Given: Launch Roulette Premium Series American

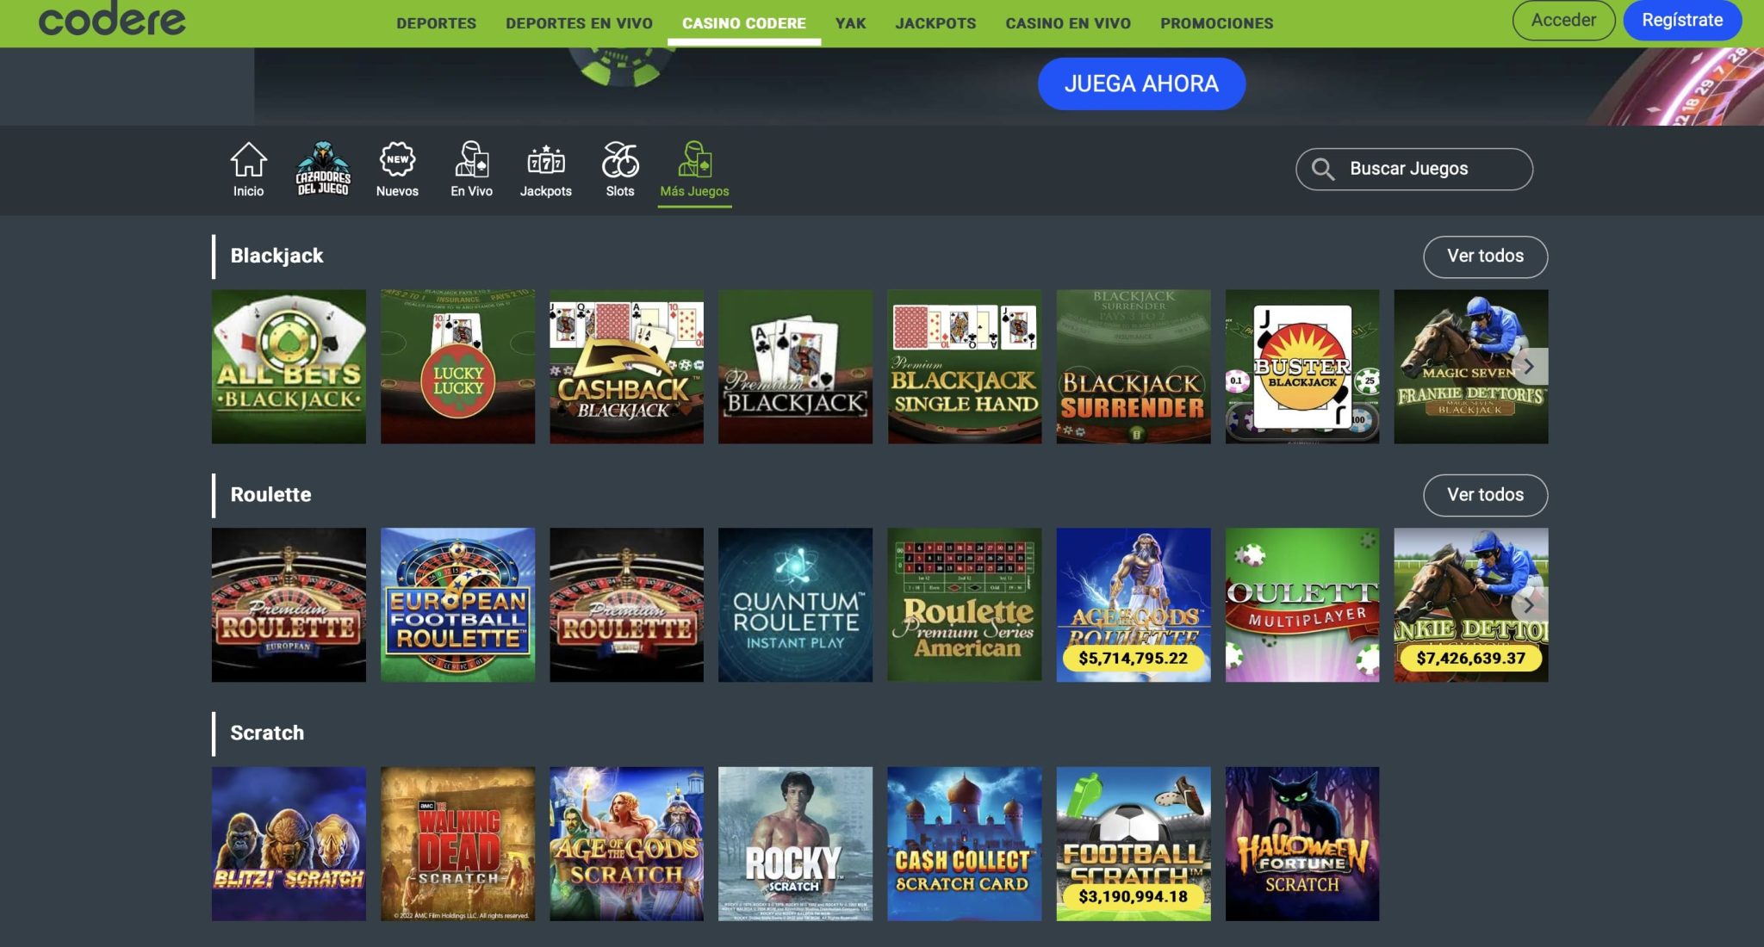Looking at the screenshot, I should tap(965, 605).
